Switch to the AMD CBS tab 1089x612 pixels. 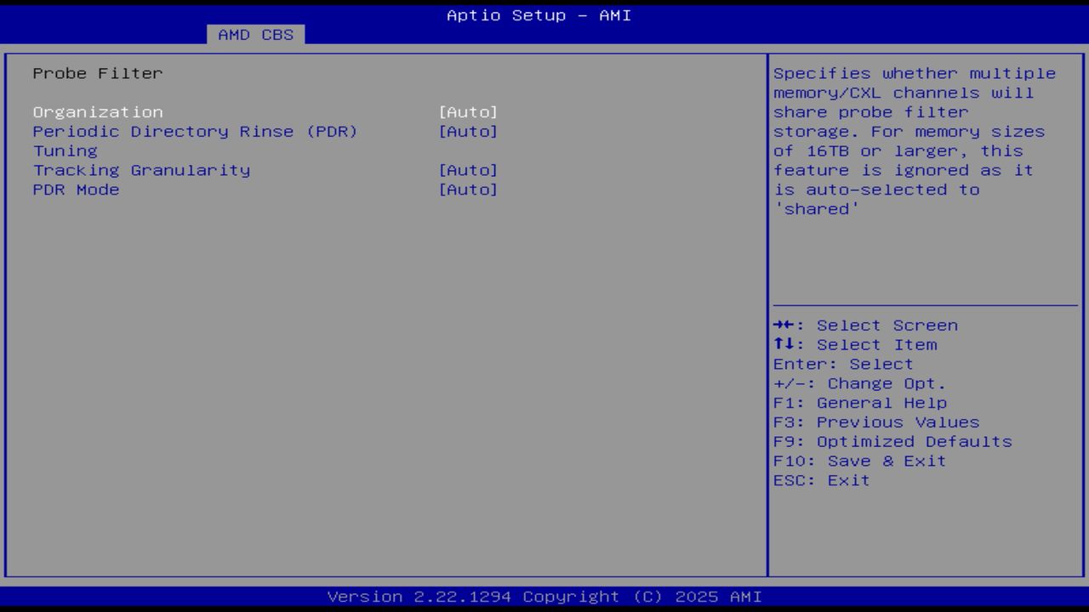[x=254, y=34]
